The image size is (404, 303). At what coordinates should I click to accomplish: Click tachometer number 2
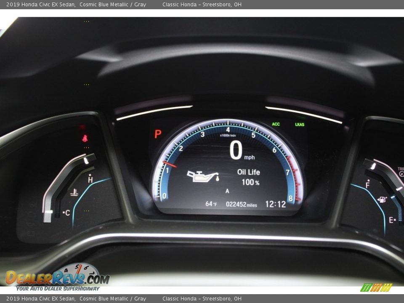[x=181, y=148]
